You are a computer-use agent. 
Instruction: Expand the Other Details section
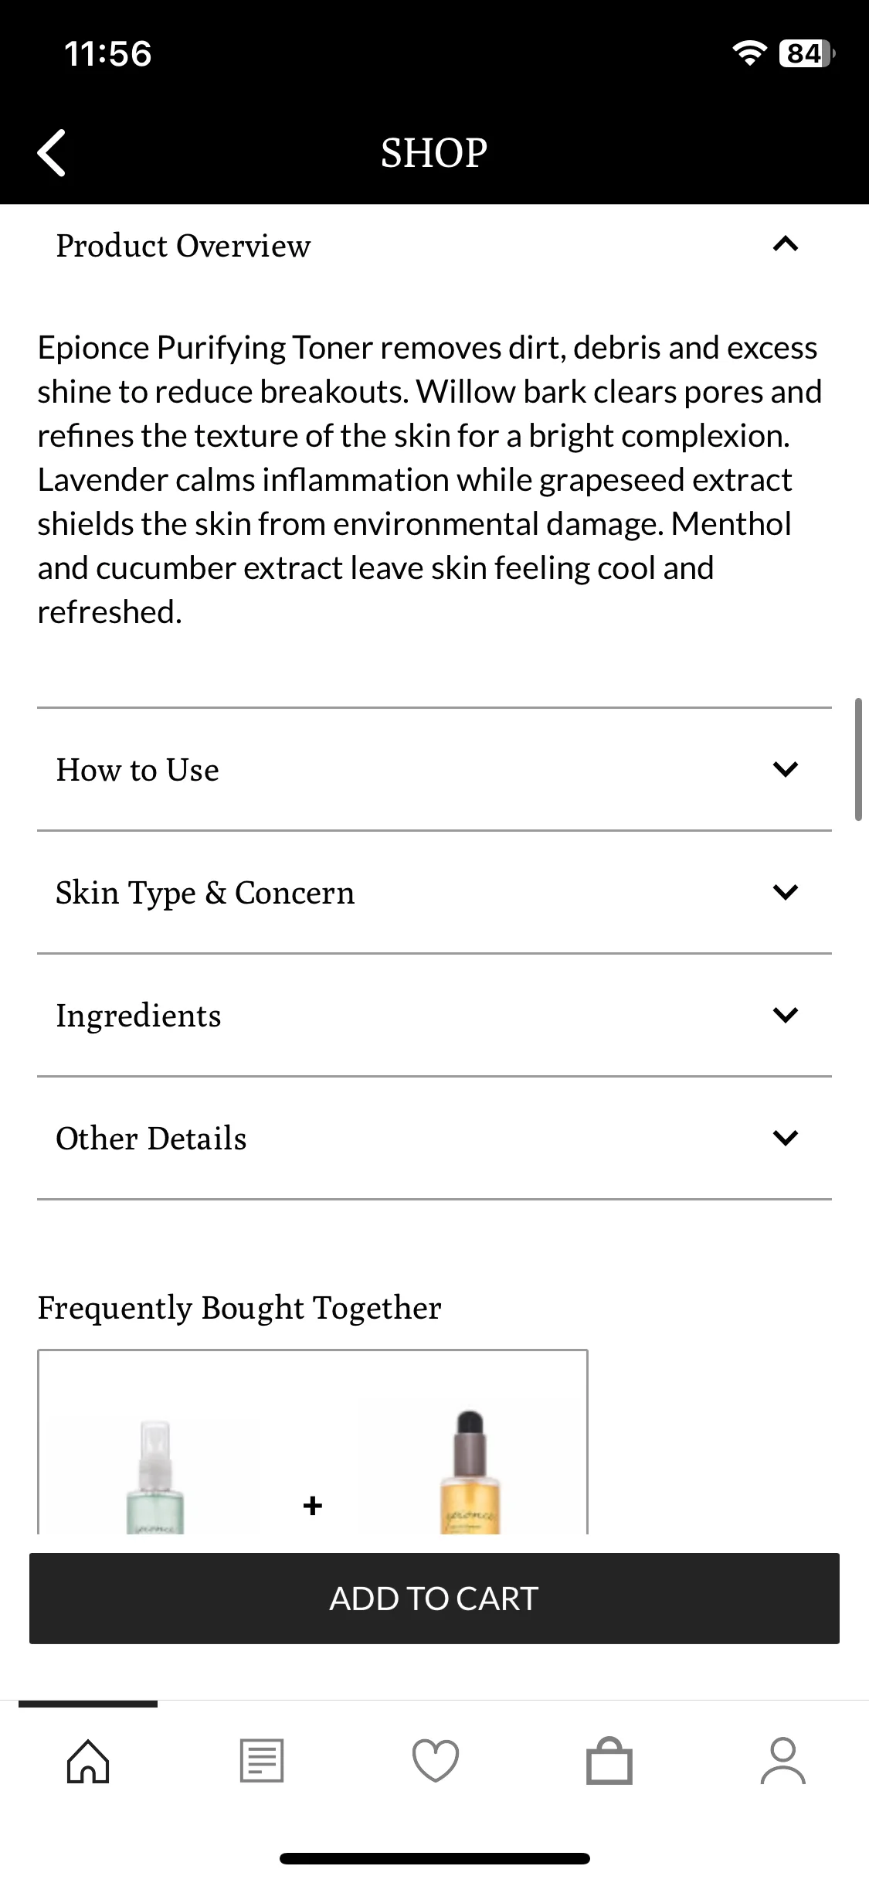tap(434, 1139)
